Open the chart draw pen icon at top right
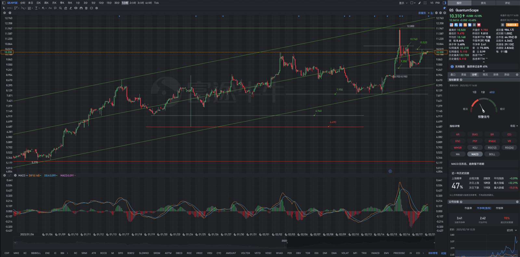Image resolution: width=520 pixels, height=257 pixels. coord(420,3)
